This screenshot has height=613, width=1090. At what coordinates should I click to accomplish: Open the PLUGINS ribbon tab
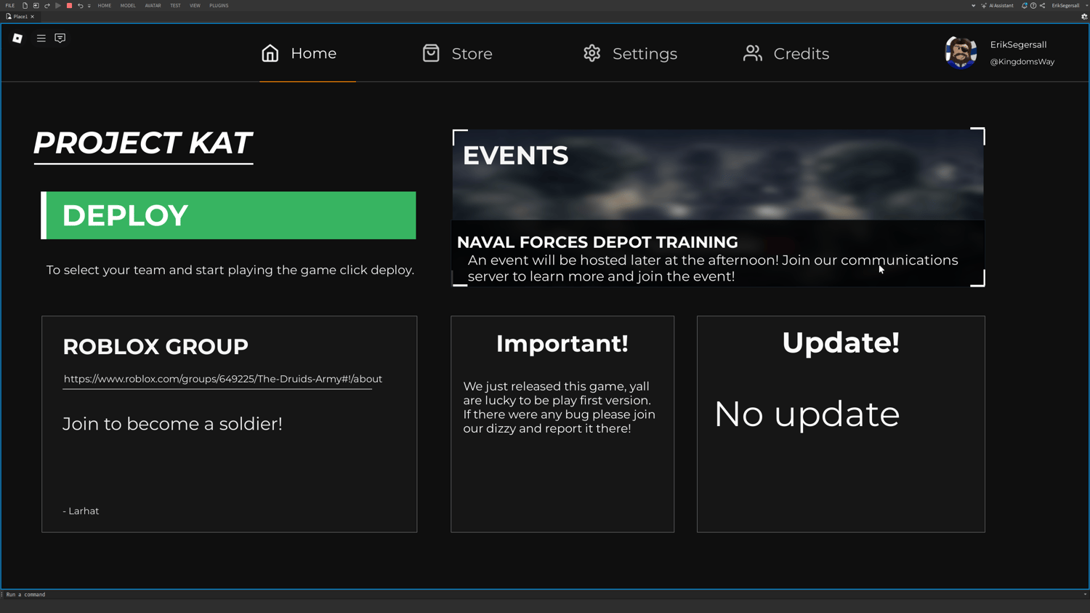click(x=219, y=6)
